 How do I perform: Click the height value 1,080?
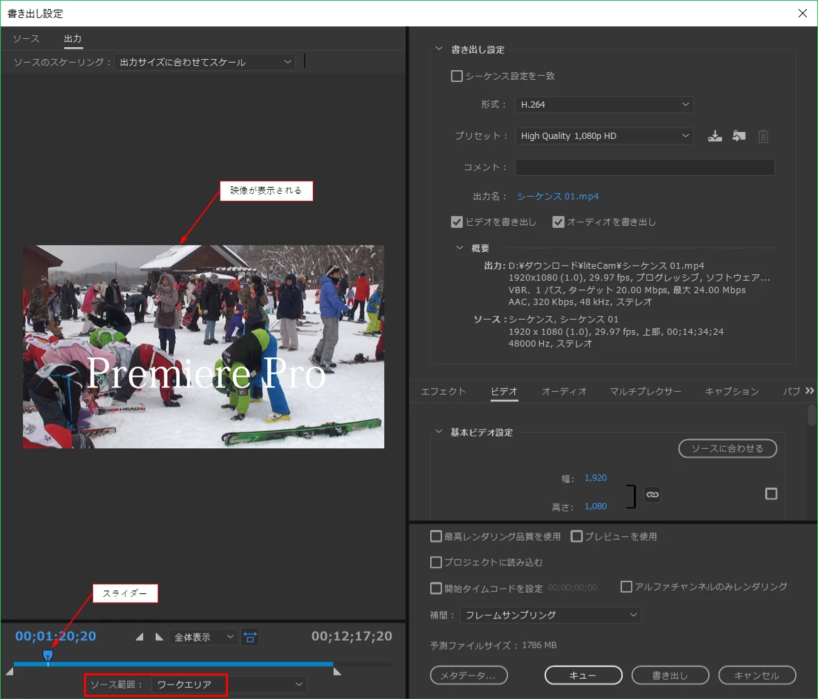click(x=595, y=506)
